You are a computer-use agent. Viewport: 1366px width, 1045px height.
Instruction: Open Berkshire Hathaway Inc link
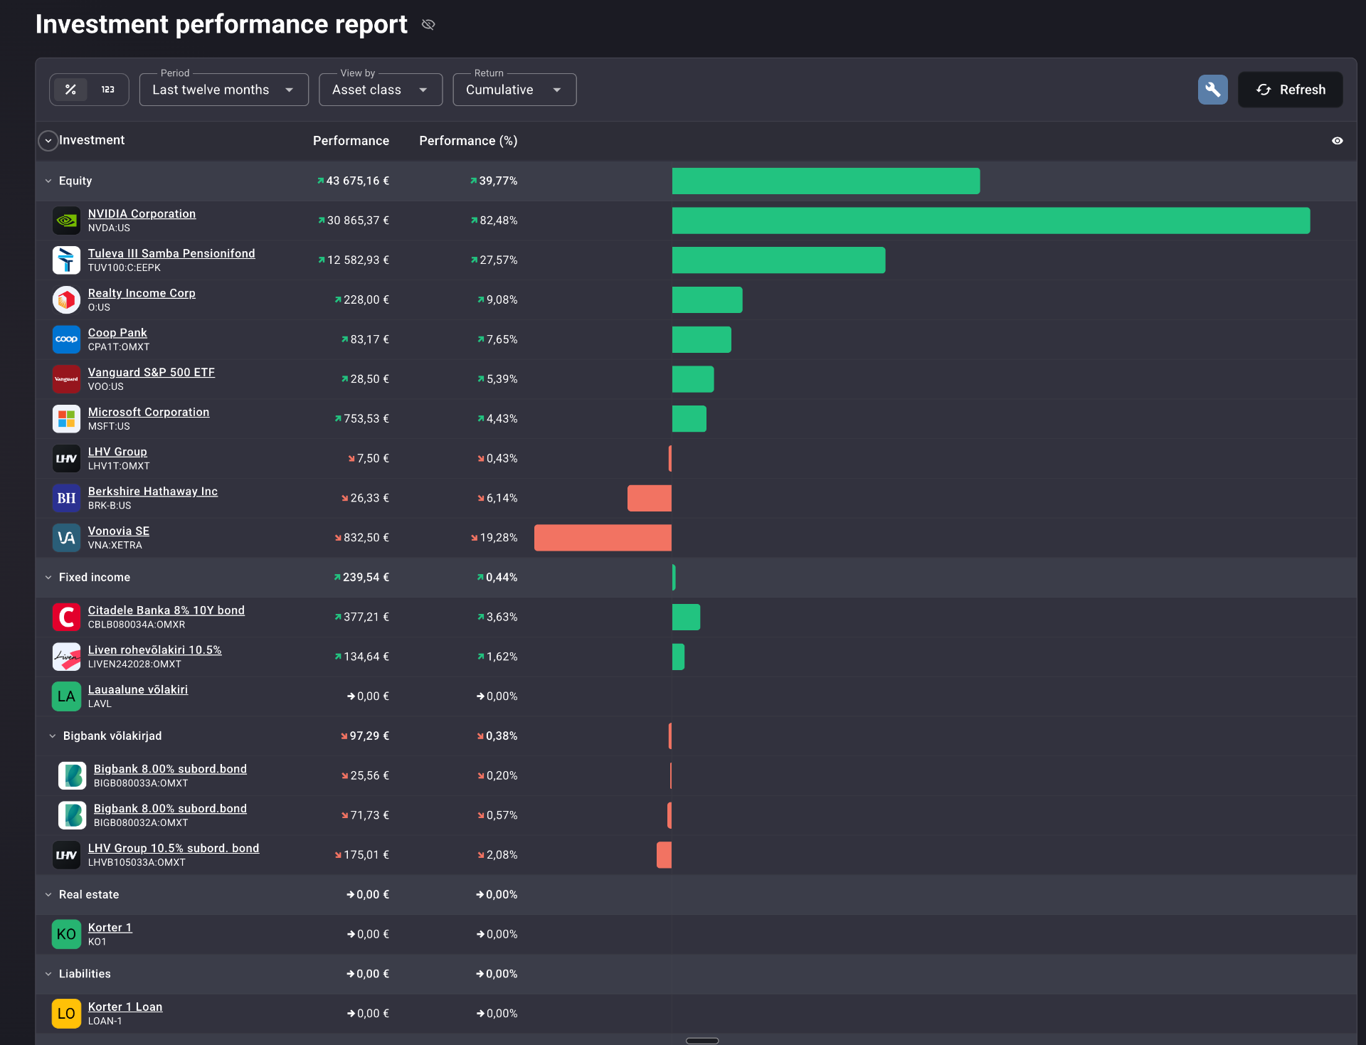[x=153, y=491]
